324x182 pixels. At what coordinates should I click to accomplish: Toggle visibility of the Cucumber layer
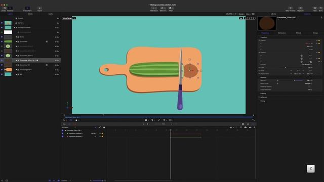pyautogui.click(x=2, y=41)
